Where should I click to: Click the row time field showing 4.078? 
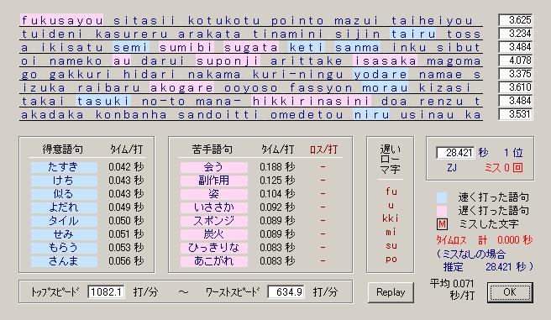(x=516, y=60)
